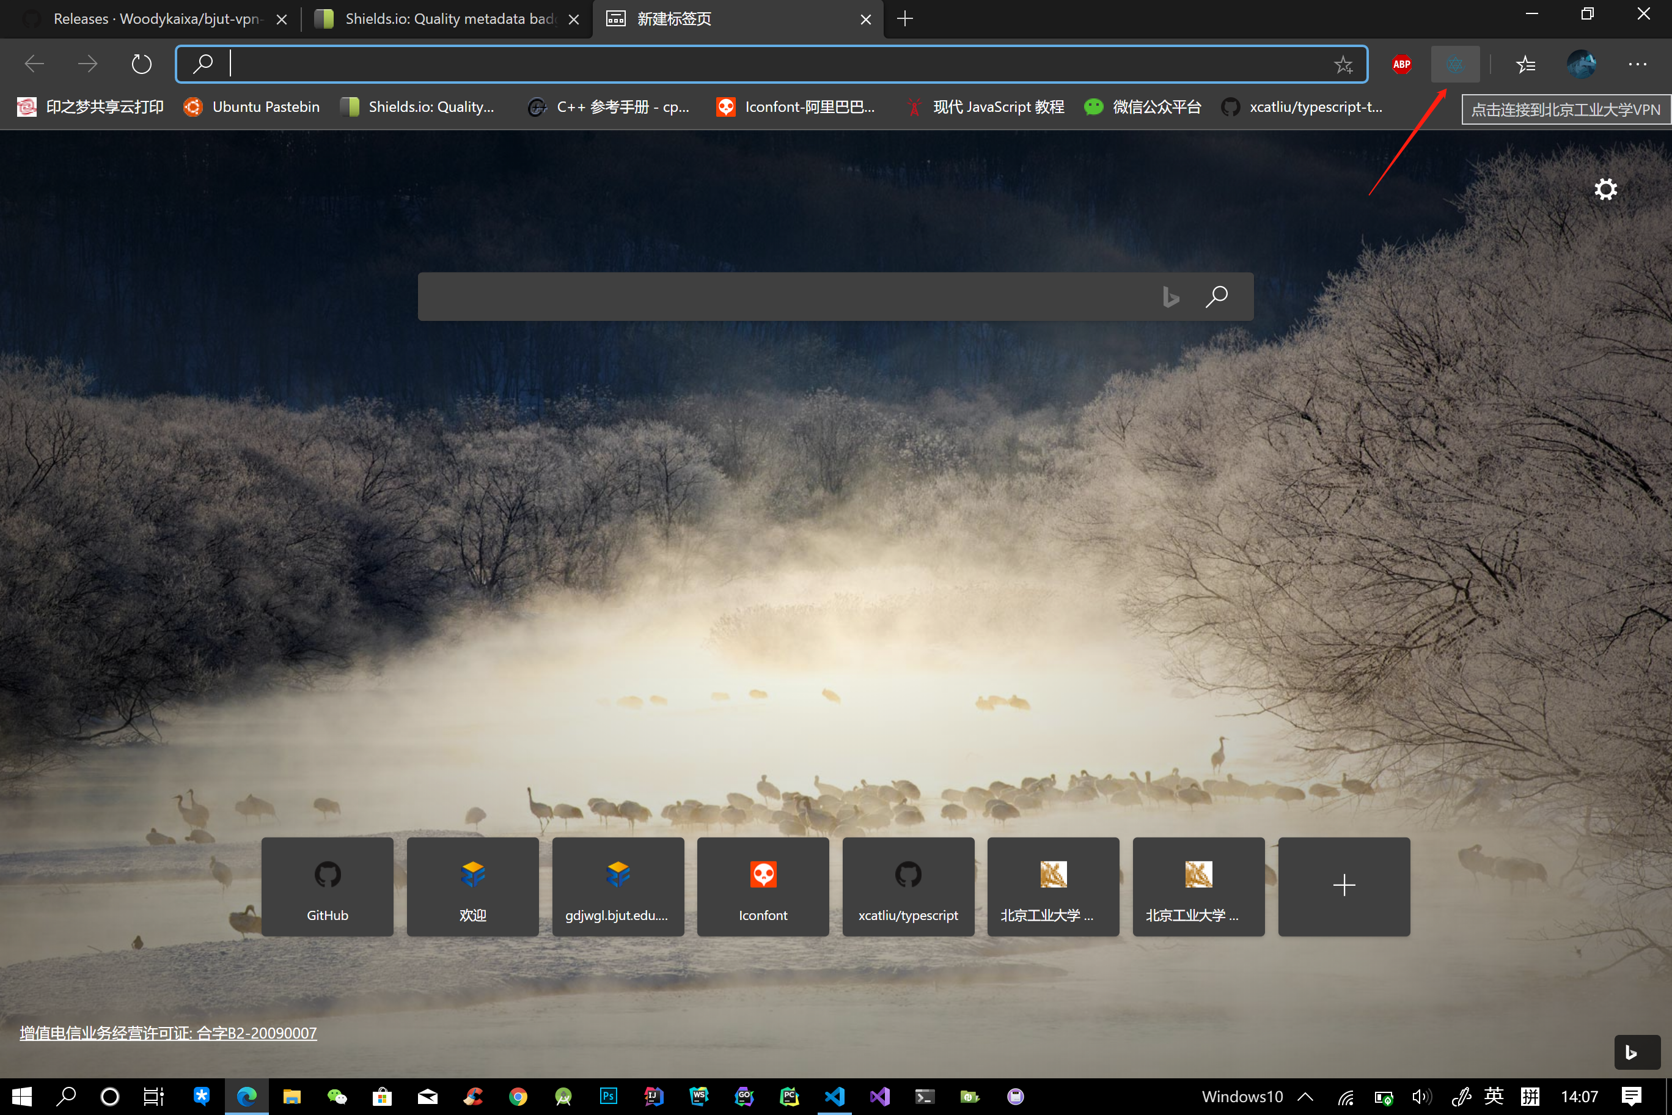Open a new tab with plus button
This screenshot has width=1672, height=1115.
coord(905,19)
